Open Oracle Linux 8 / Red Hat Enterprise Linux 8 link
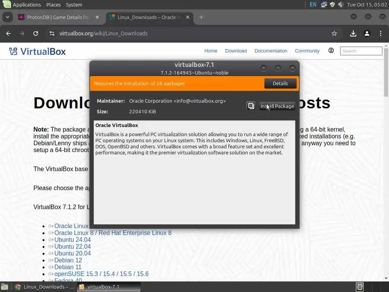Image resolution: width=389 pixels, height=292 pixels. (113, 233)
